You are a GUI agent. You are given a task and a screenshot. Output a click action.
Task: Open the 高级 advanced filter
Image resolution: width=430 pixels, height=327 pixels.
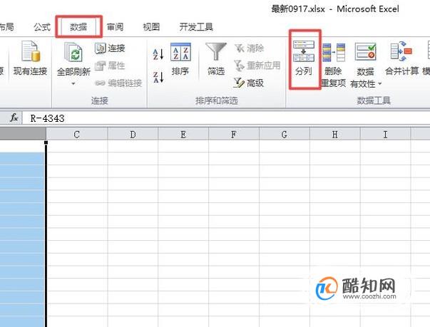pyautogui.click(x=249, y=83)
